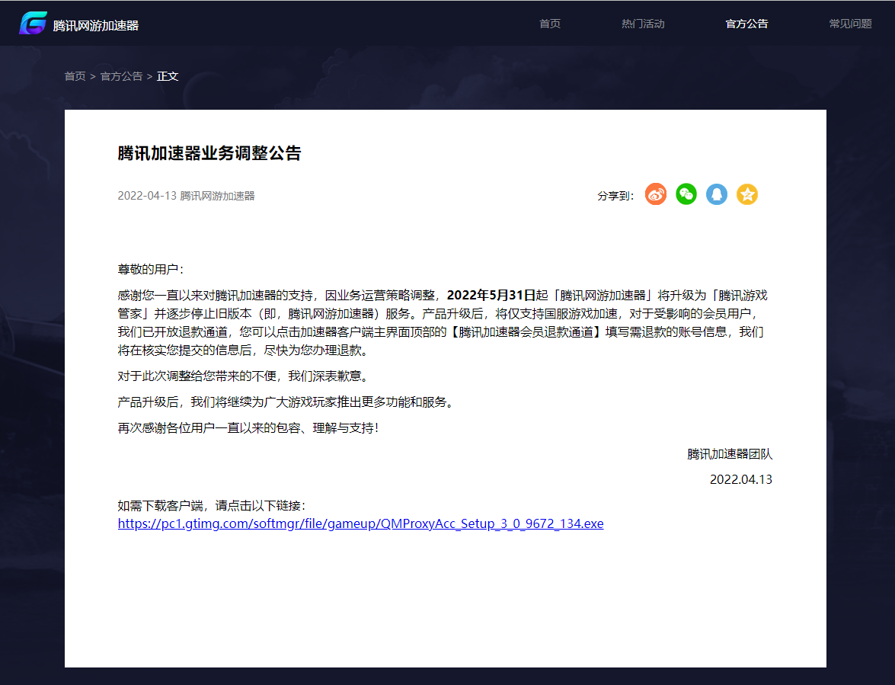This screenshot has width=895, height=685.
Task: Open 首页 from the top navigation bar
Action: tap(549, 24)
